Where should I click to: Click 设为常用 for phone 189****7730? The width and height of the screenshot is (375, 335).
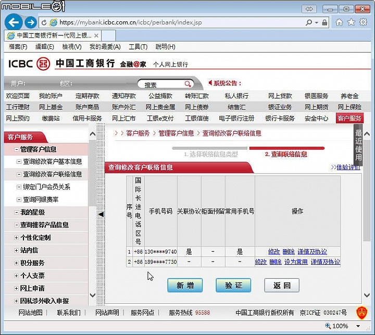[296, 262]
